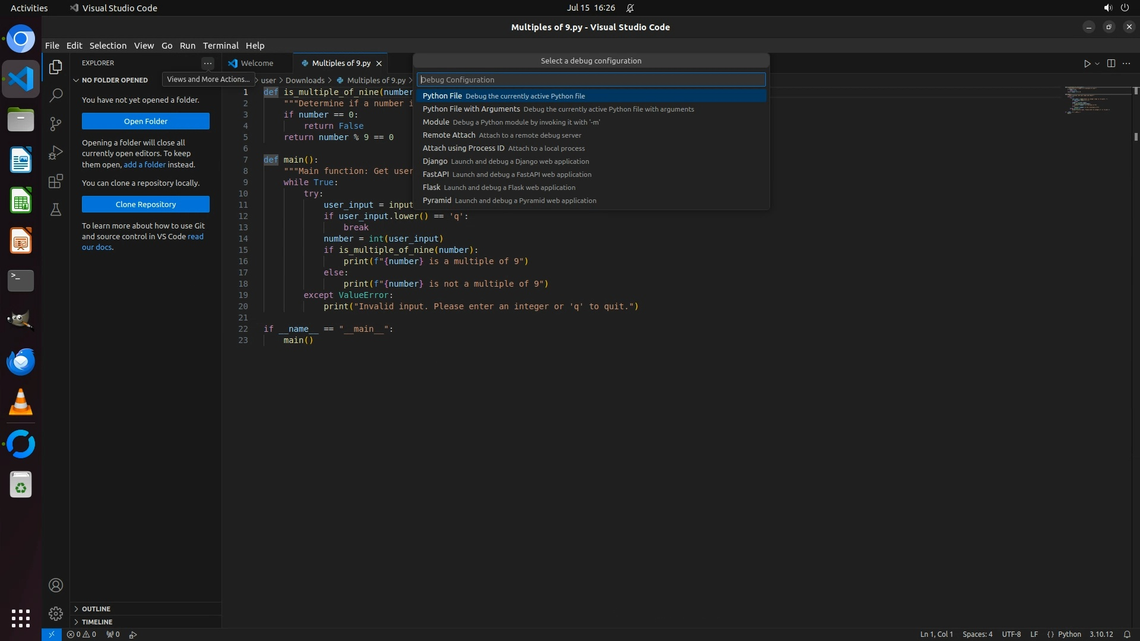
Task: Click the Clone Repository button
Action: point(145,204)
